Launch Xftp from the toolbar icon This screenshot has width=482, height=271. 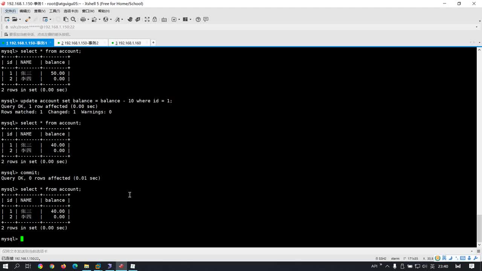point(130,19)
